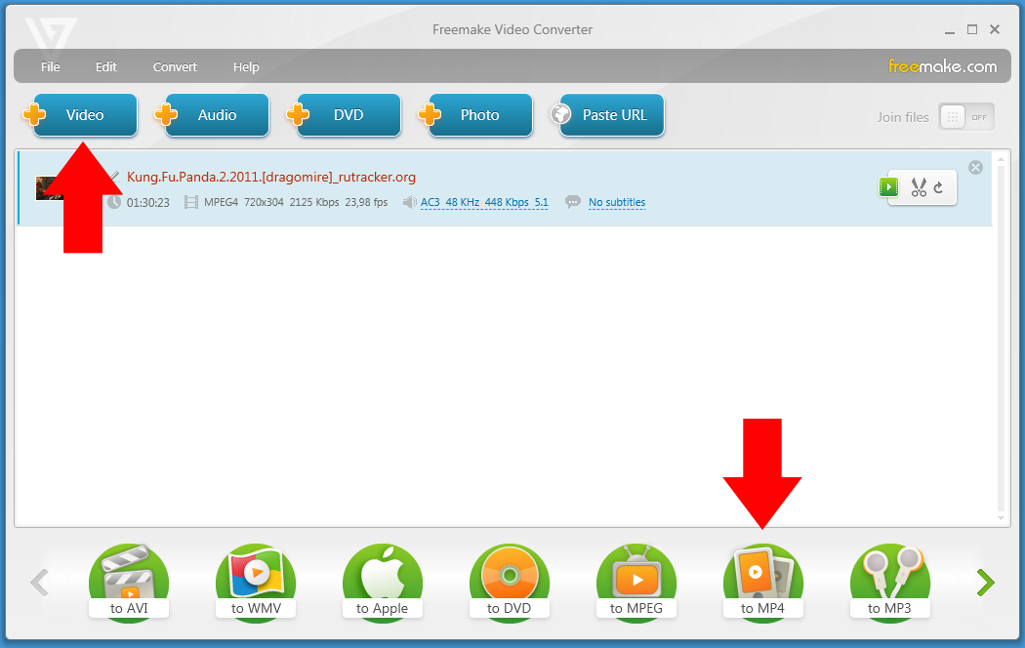Remove the Kung Fu Panda file from list
The image size is (1025, 648).
(x=975, y=167)
